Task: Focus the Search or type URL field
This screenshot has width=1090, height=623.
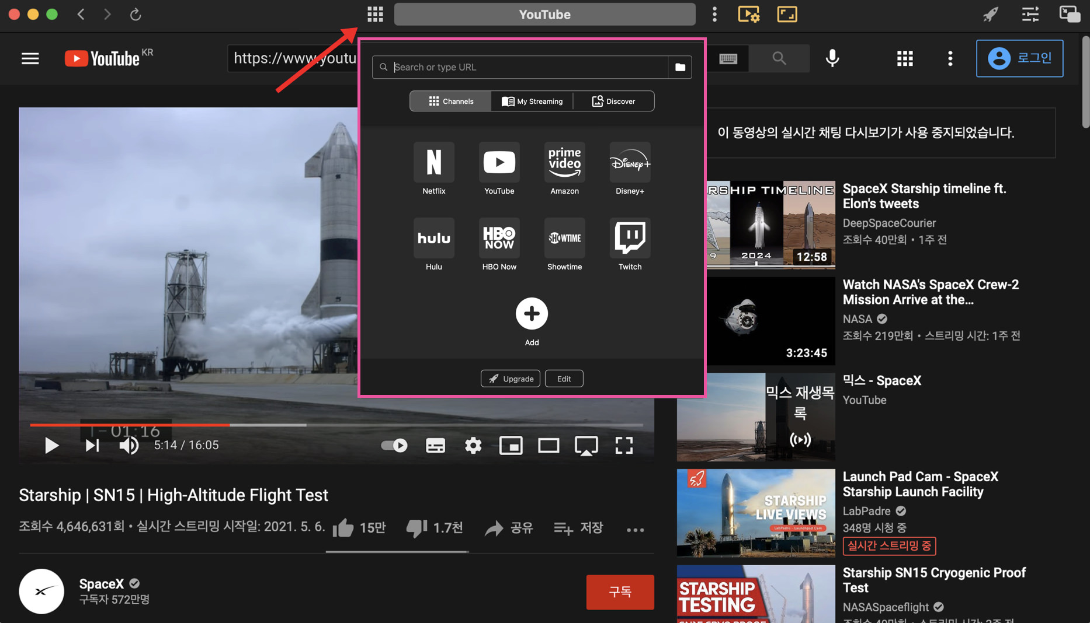Action: 520,67
